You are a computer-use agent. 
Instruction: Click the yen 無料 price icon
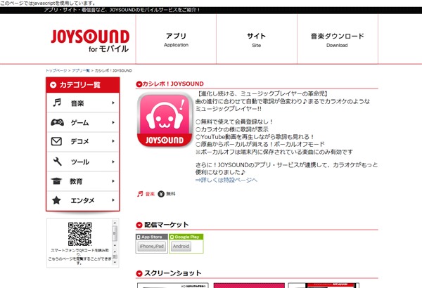click(x=161, y=194)
